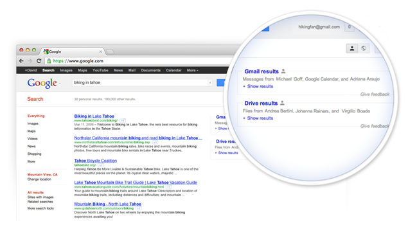The width and height of the screenshot is (408, 234).
Task: Click person icon beside Drive results heading
Action: point(282,103)
